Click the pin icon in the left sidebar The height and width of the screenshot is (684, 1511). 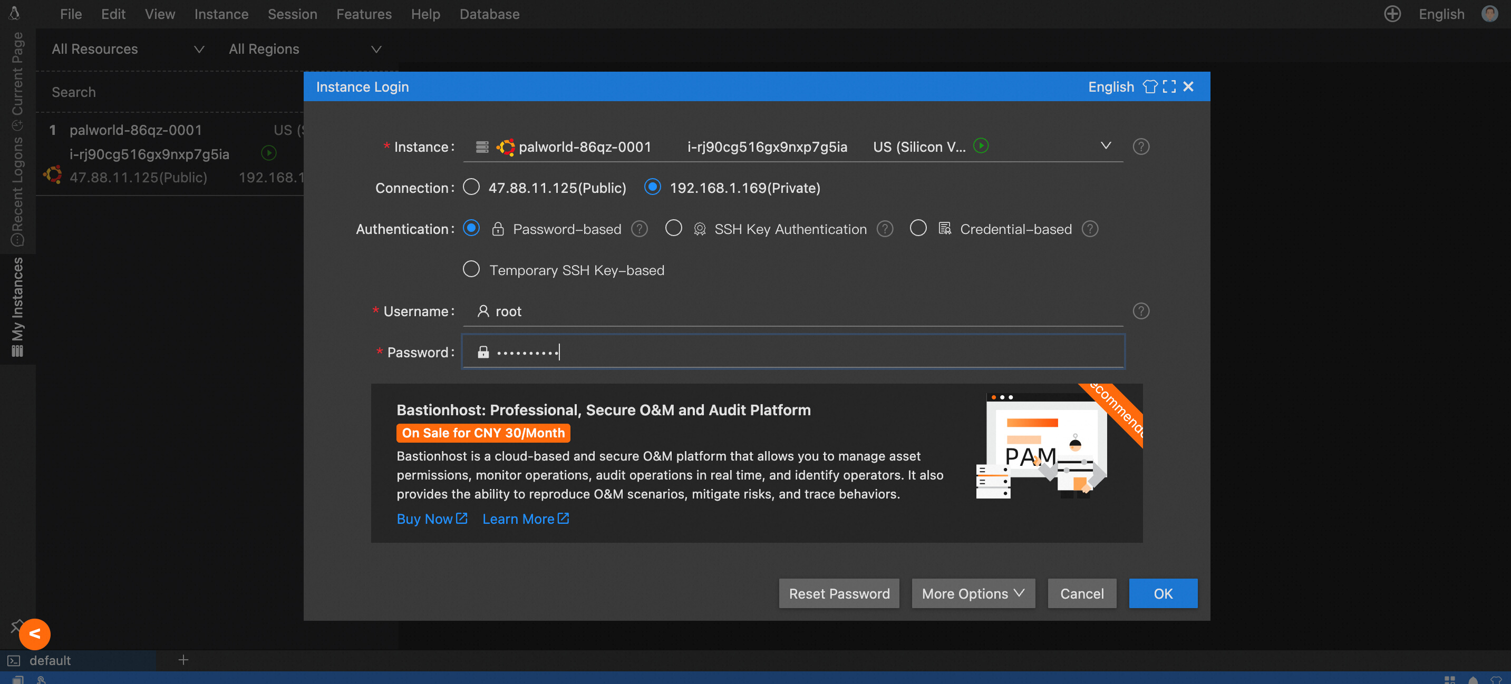(16, 626)
